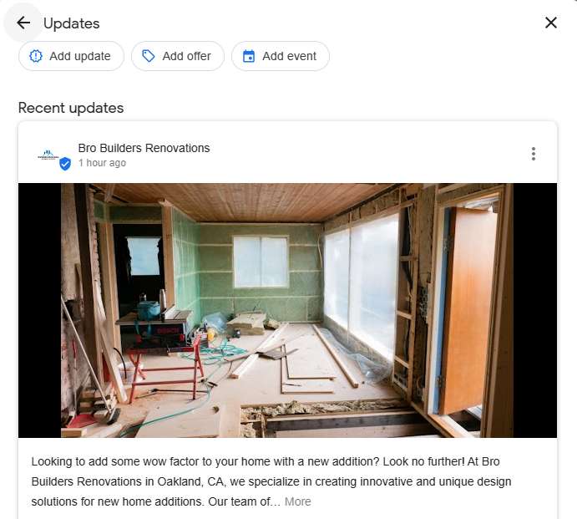Close the Updates panel with X
This screenshot has width=577, height=519.
coord(550,23)
